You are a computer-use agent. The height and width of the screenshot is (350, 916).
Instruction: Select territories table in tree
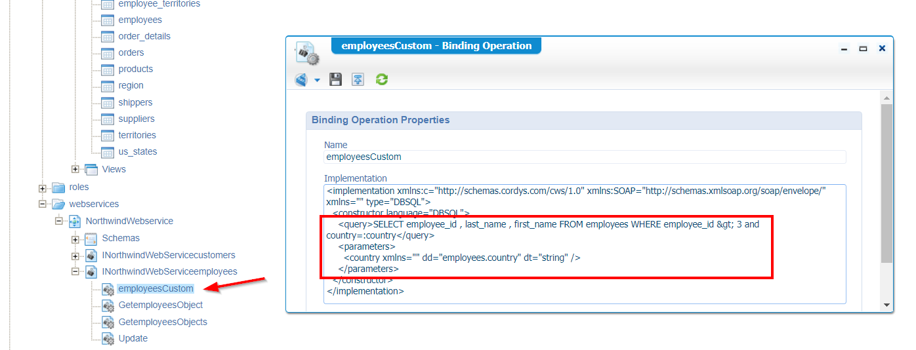click(137, 135)
